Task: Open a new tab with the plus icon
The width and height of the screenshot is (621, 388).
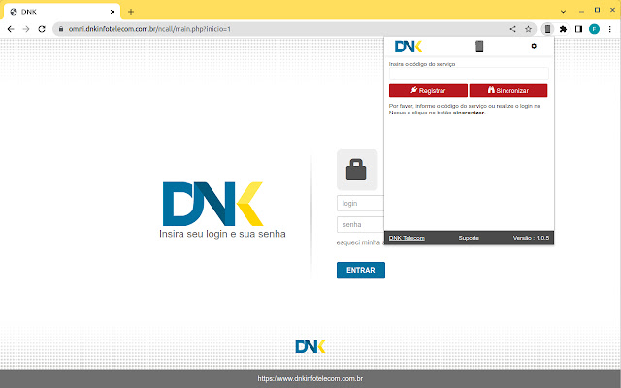Action: point(131,12)
